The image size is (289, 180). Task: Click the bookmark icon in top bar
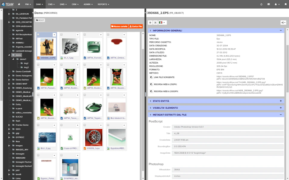285,4
